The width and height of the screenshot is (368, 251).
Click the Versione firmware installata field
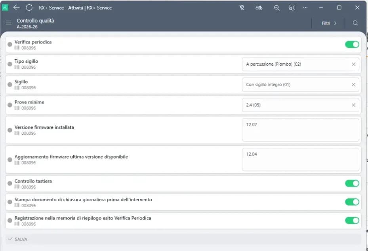click(x=300, y=130)
